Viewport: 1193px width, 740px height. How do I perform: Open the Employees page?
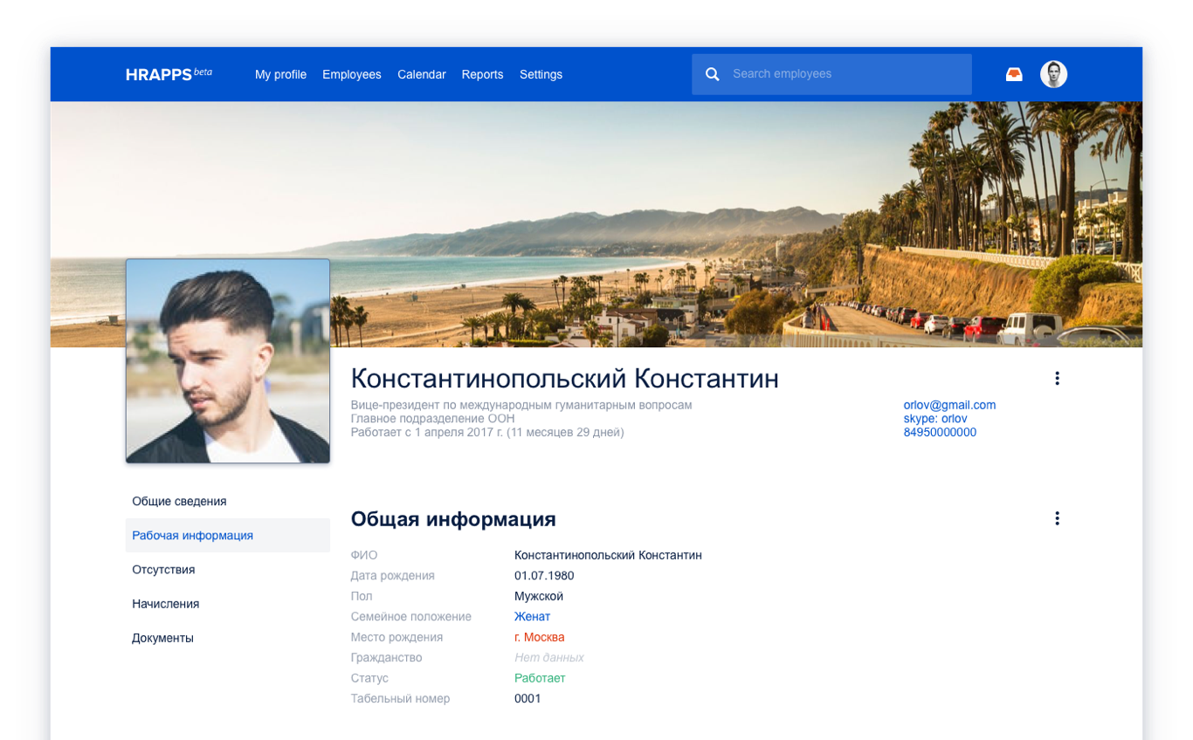point(351,74)
